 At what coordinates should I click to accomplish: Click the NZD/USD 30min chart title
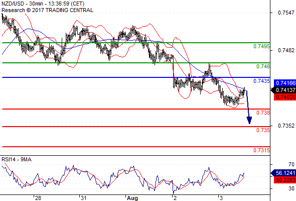coord(43,4)
